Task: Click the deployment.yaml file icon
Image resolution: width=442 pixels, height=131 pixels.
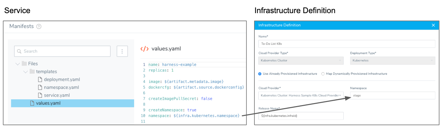Action: (x=40, y=80)
